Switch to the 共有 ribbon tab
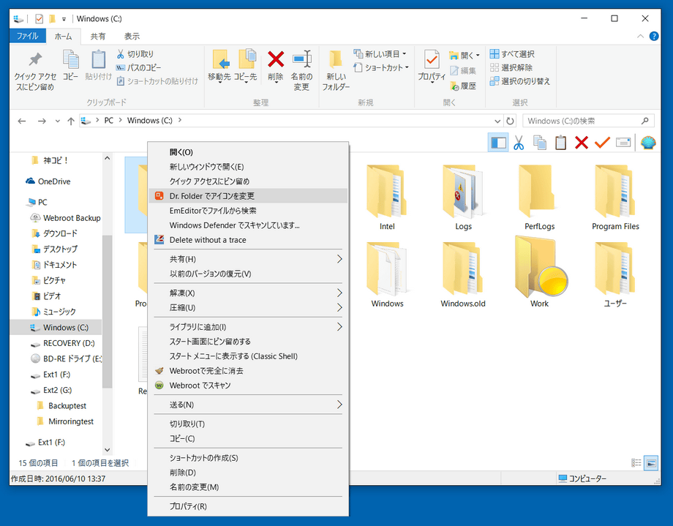Image resolution: width=673 pixels, height=526 pixels. click(x=98, y=37)
